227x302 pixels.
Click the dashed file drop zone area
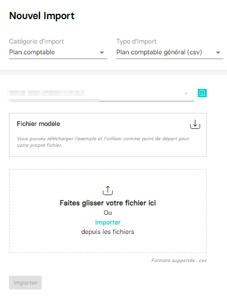coord(108,211)
